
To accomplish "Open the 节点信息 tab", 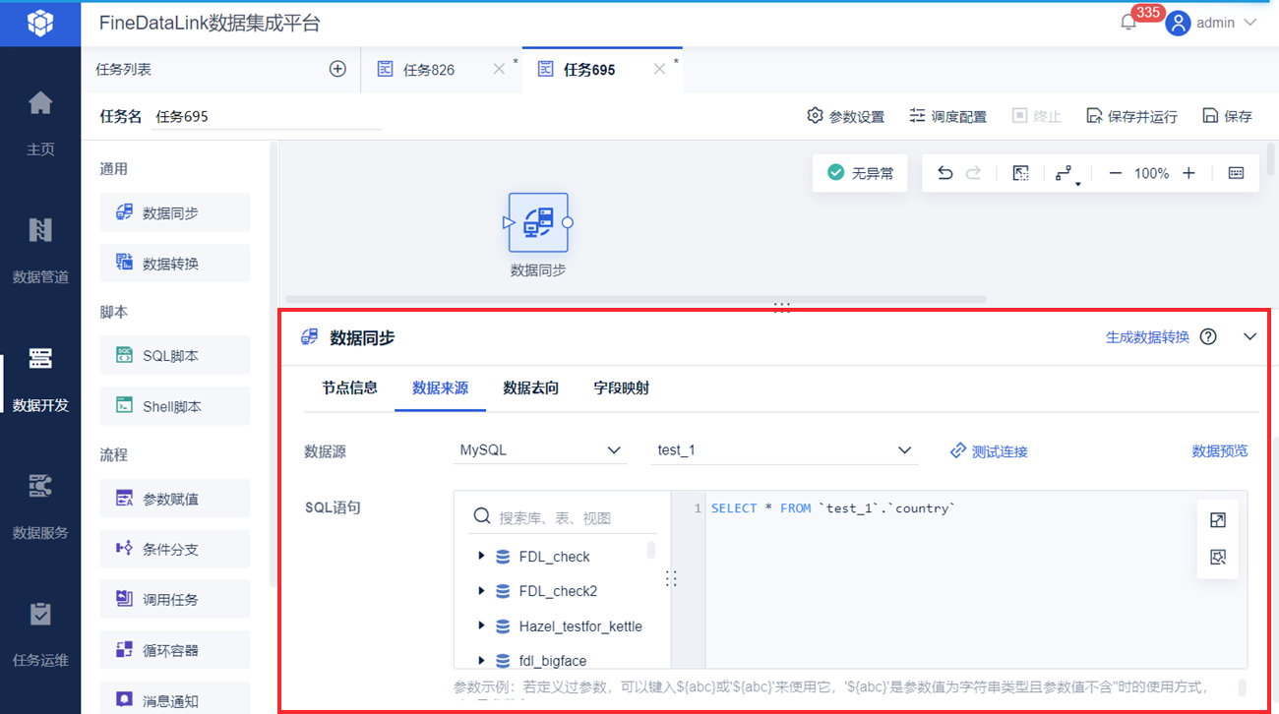I will 349,387.
